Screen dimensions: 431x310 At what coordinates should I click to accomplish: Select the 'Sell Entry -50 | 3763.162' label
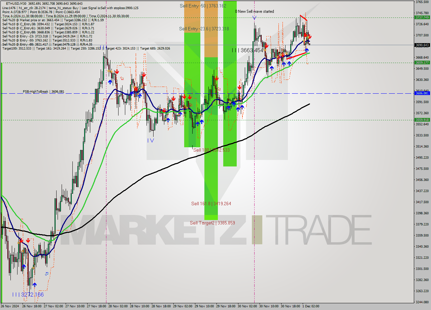point(203,6)
